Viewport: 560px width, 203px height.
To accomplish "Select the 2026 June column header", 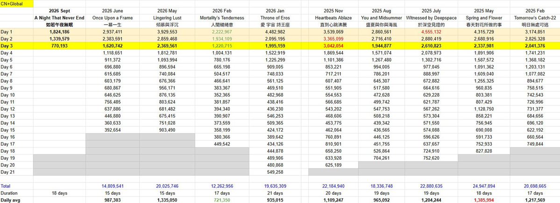I will coord(113,11).
